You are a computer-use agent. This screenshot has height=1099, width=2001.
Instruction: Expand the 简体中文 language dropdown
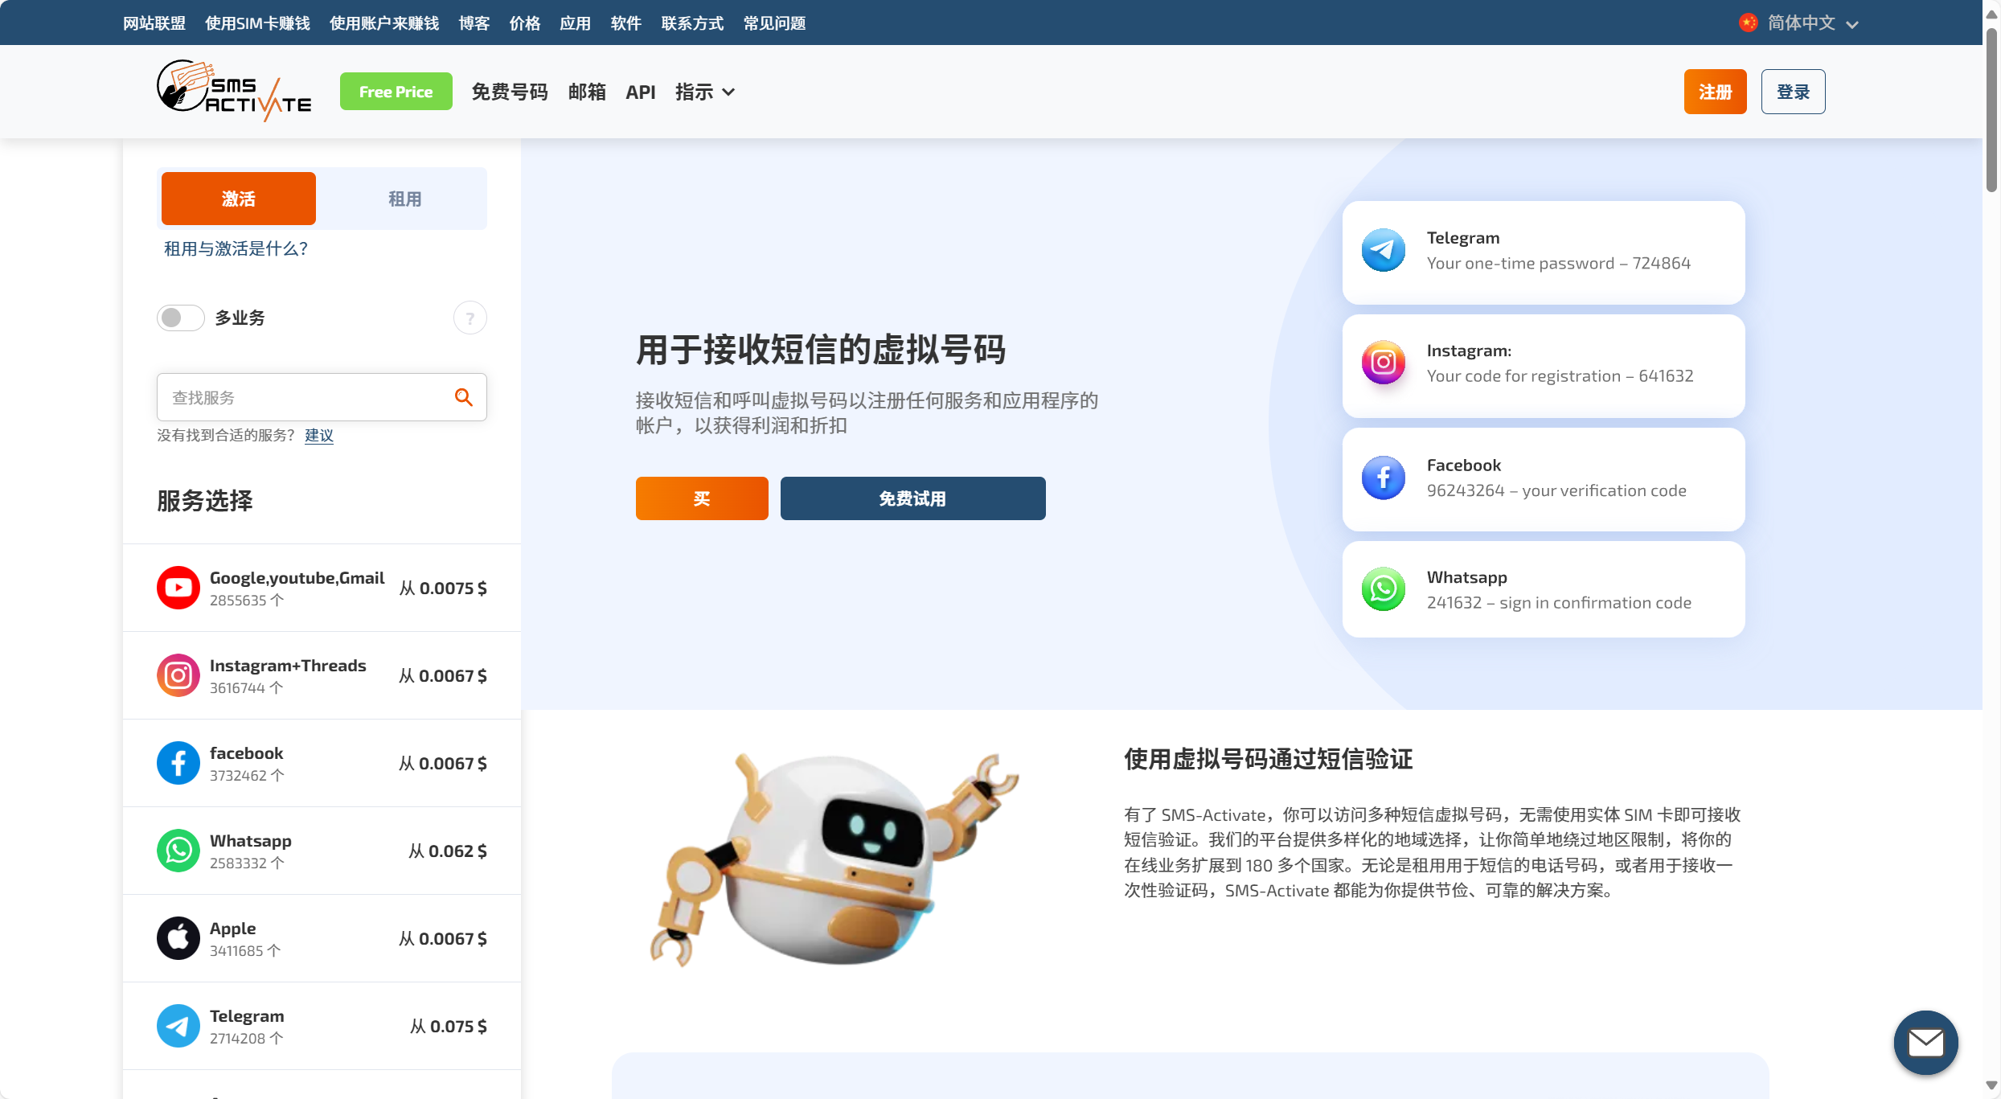click(1800, 23)
